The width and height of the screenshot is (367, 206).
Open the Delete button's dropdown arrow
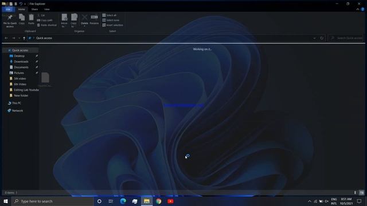pyautogui.click(x=84, y=26)
